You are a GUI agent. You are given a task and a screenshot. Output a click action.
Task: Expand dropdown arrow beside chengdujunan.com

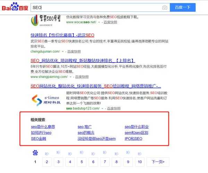(x=63, y=52)
